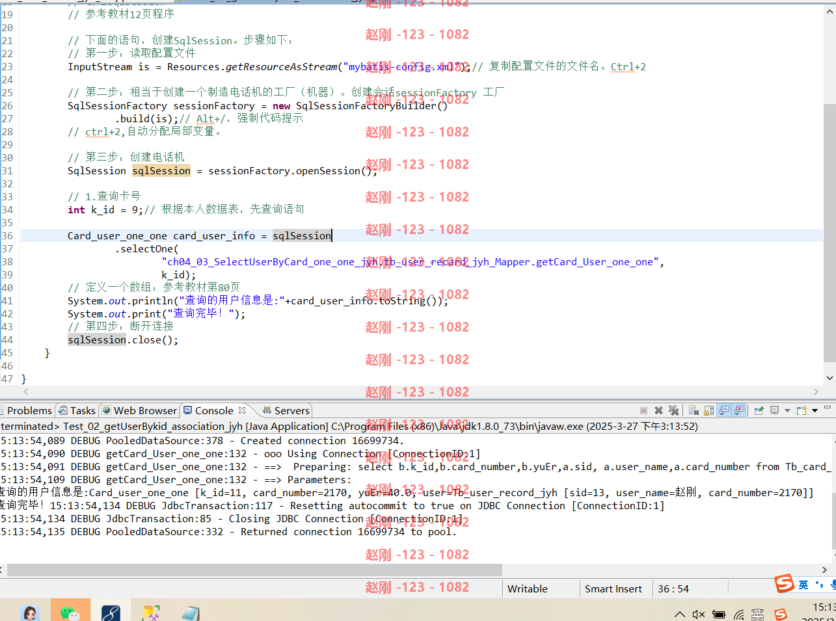
Task: Click the muted volume tray icon
Action: [x=699, y=614]
